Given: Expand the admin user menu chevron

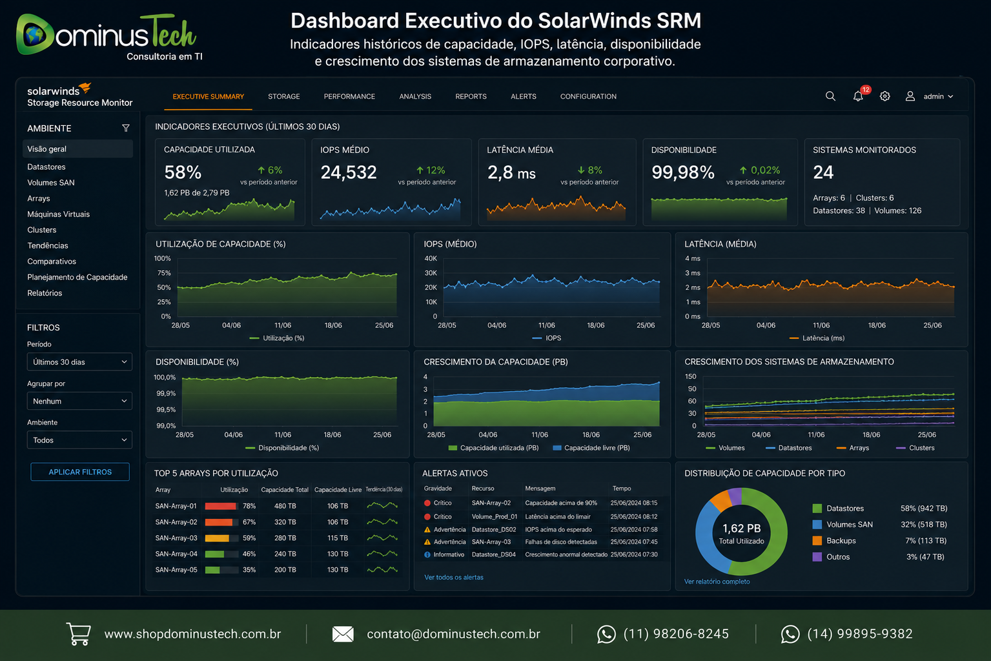Looking at the screenshot, I should [950, 97].
